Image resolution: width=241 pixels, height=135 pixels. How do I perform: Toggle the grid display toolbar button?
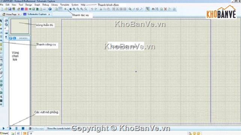coord(60,9)
